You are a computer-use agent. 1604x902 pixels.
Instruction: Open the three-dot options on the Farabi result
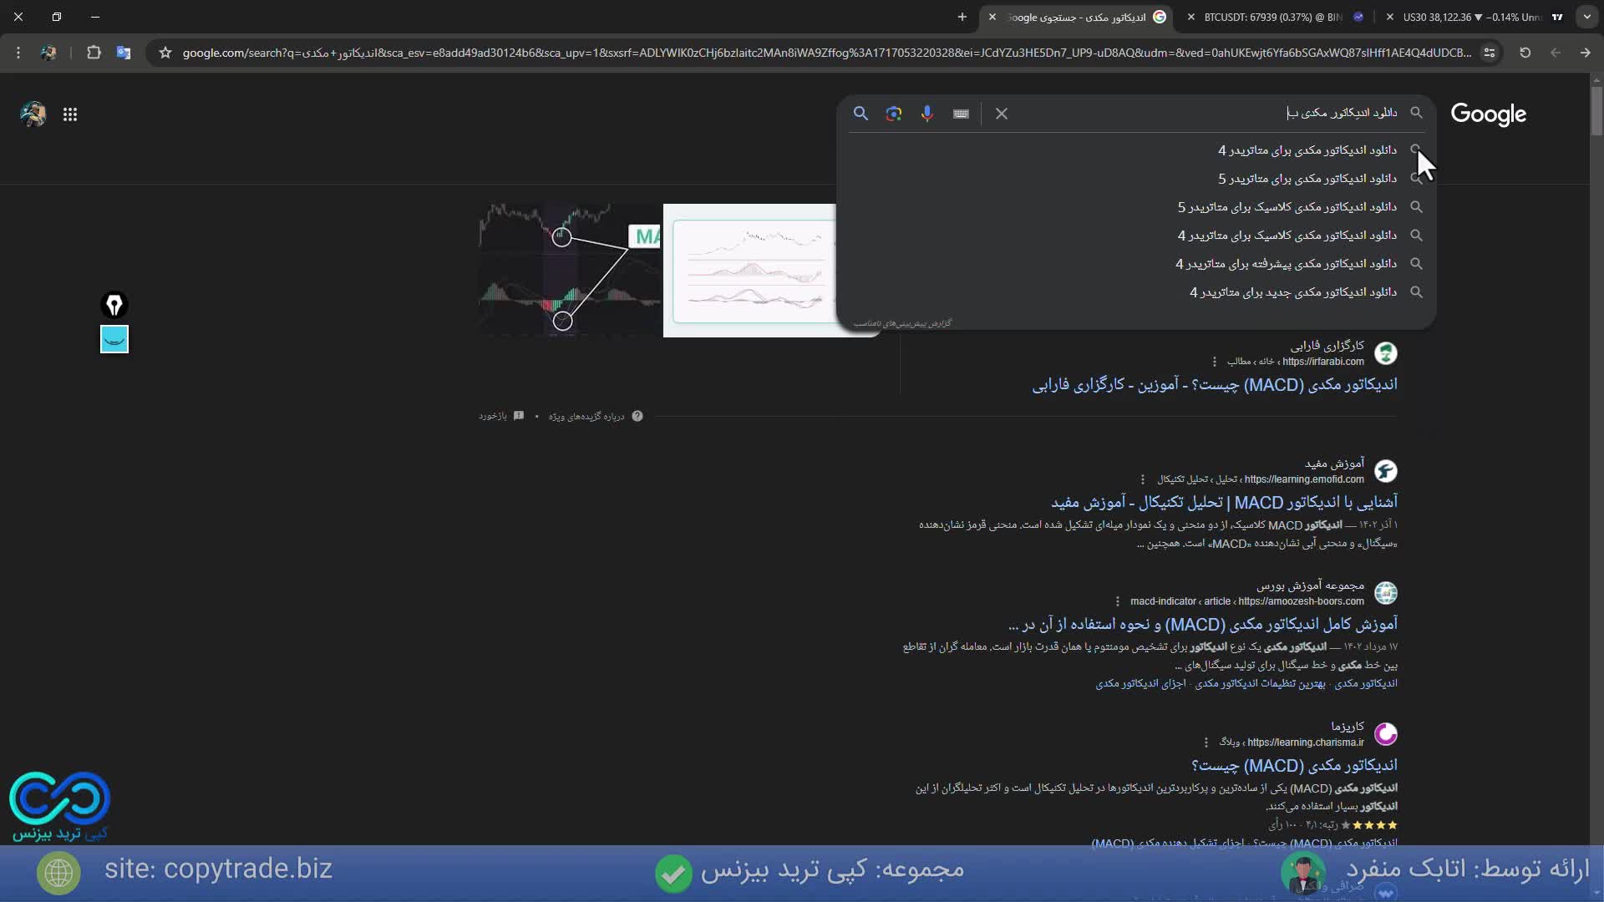(1214, 362)
